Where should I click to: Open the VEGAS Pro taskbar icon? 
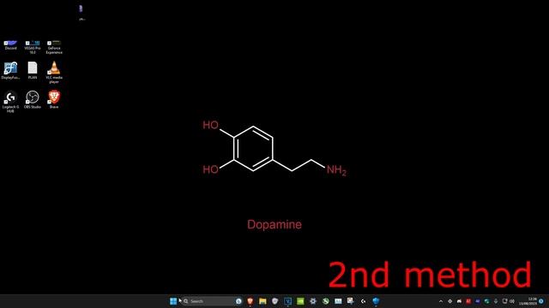[288, 301]
